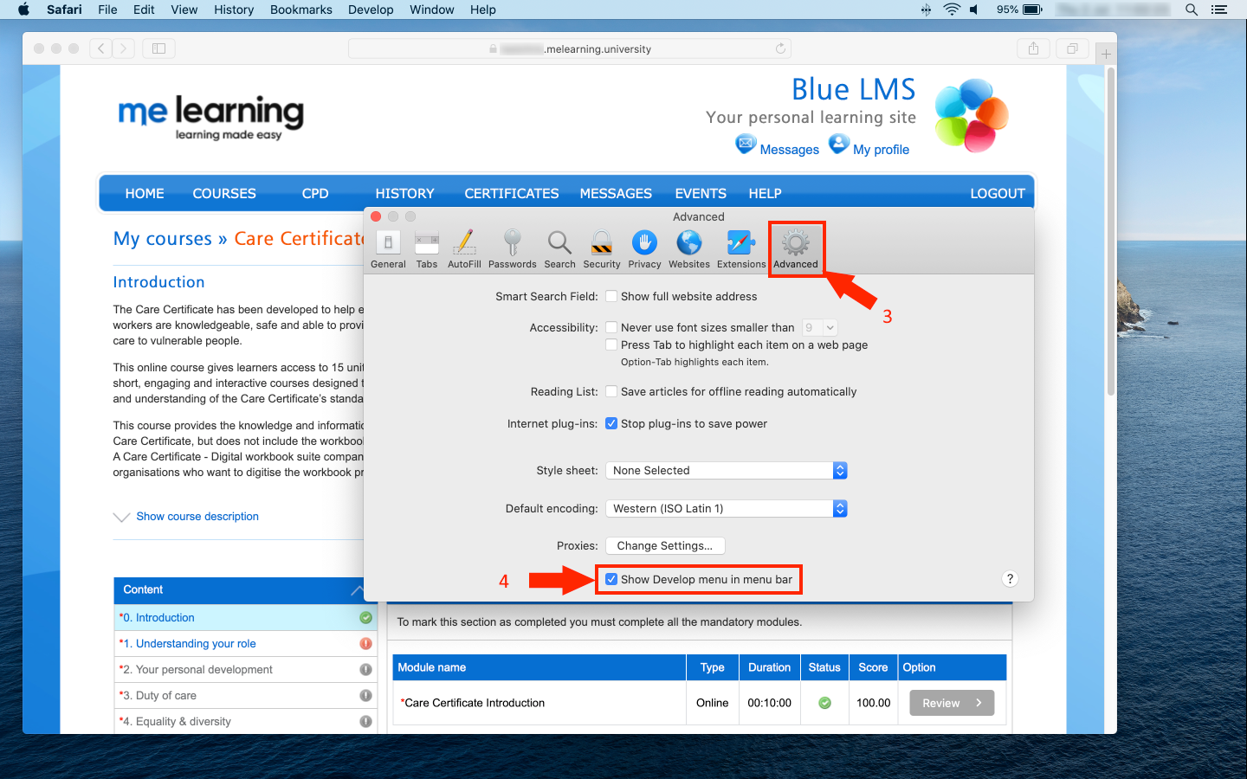Click the My courses breadcrumb link
The width and height of the screenshot is (1247, 779).
[163, 239]
